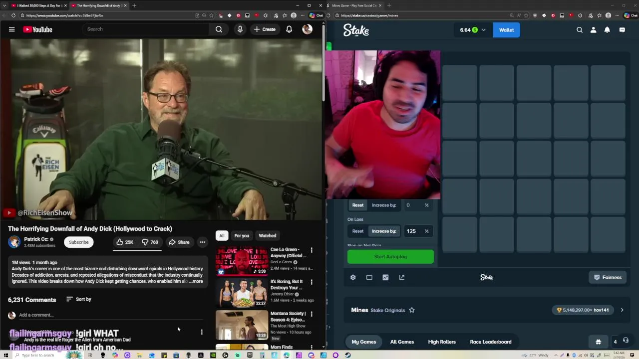Open the It's Boring video thumbnail
This screenshot has width=639, height=359.
[x=242, y=293]
